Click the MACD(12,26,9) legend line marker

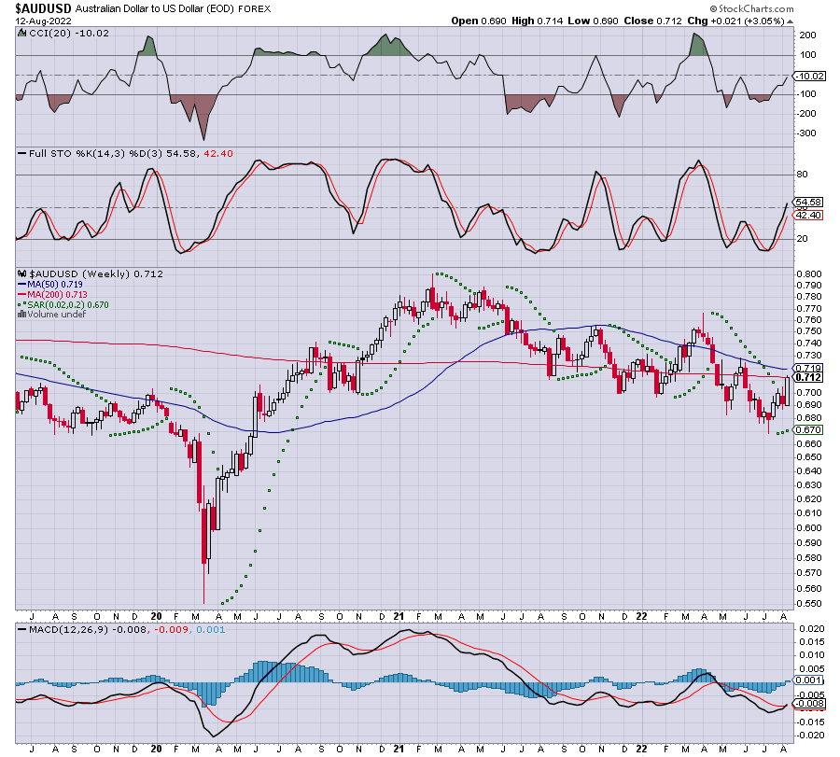point(22,629)
